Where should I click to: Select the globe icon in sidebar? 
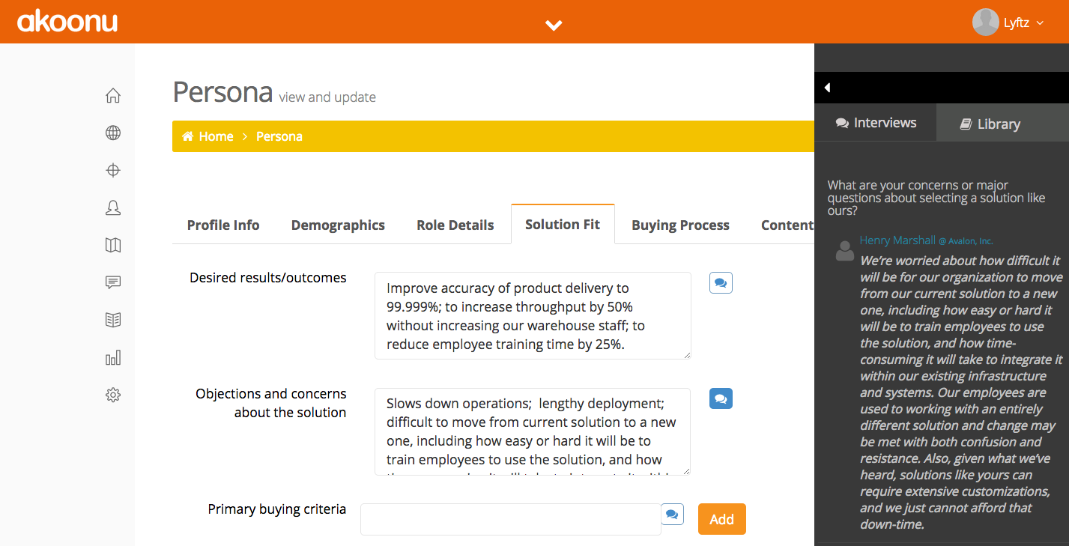[x=112, y=133]
